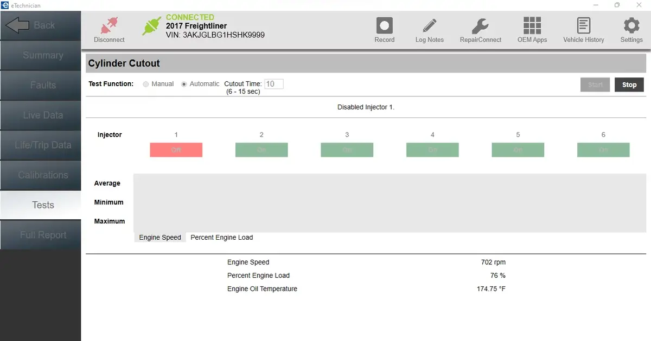Image resolution: width=651 pixels, height=341 pixels.
Task: Click the injector number 1 header
Action: coord(176,135)
